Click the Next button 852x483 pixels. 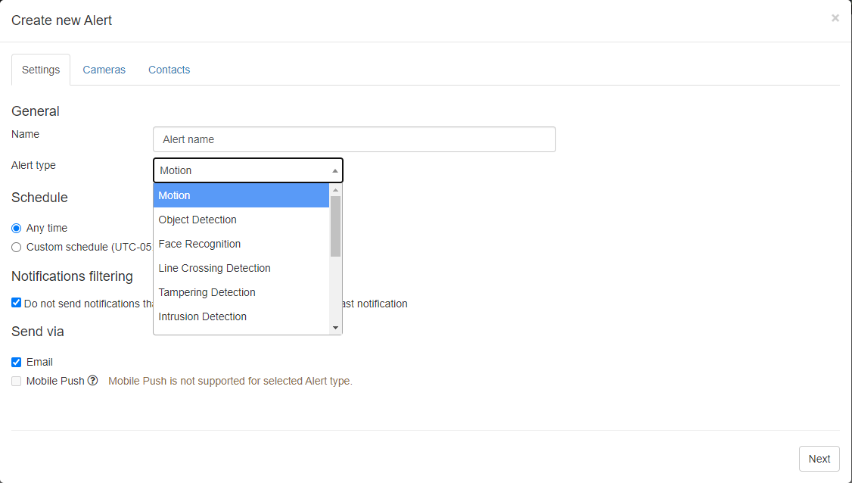(x=819, y=459)
